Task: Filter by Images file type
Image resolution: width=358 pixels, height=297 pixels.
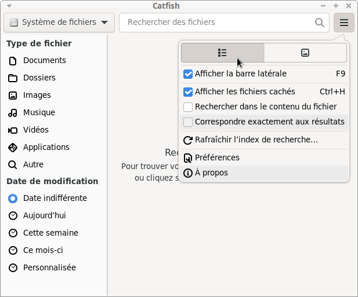Action: coord(37,95)
